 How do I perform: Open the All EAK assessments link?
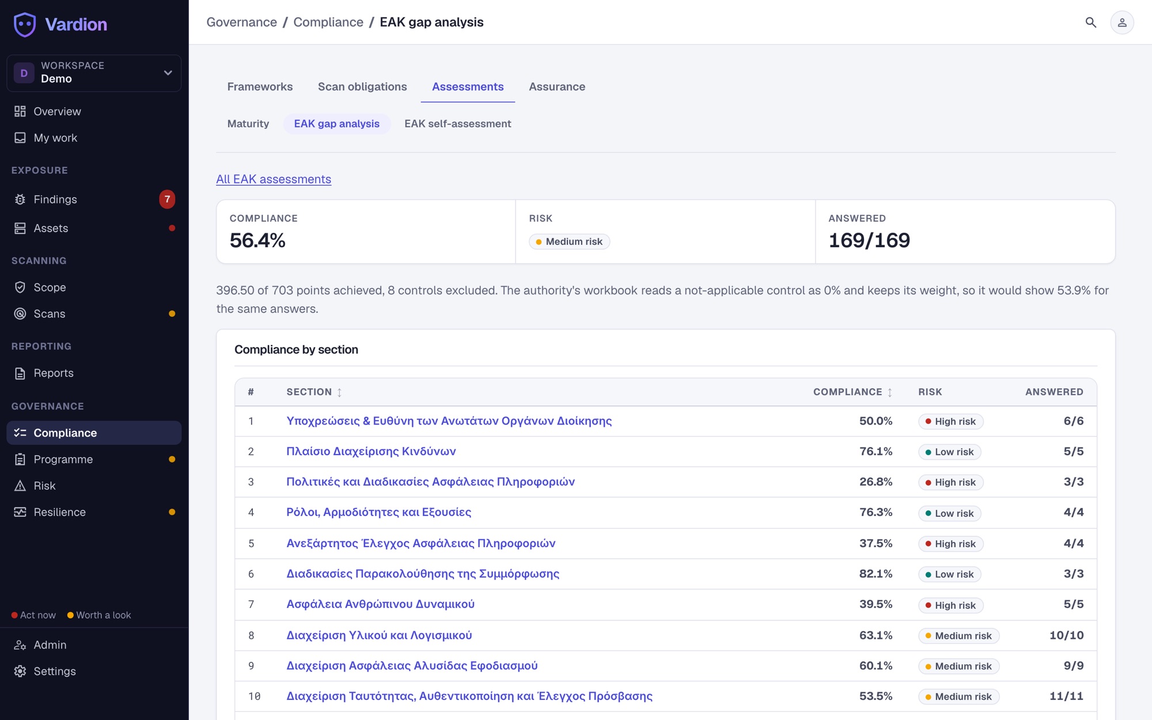point(274,179)
